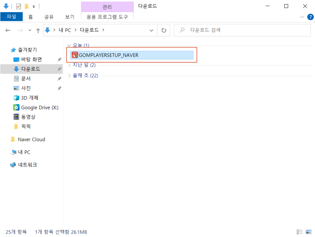Switch to large icons view in status bar
The height and width of the screenshot is (237, 315).
[x=308, y=232]
